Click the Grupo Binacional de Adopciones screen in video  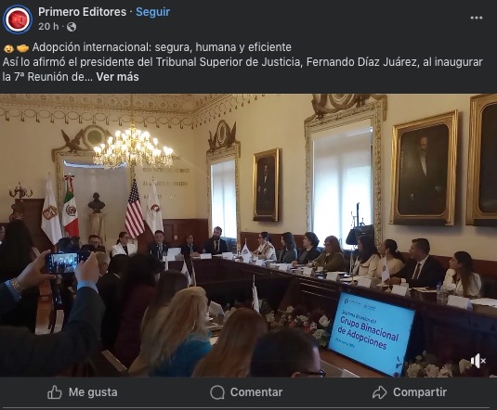pyautogui.click(x=371, y=333)
